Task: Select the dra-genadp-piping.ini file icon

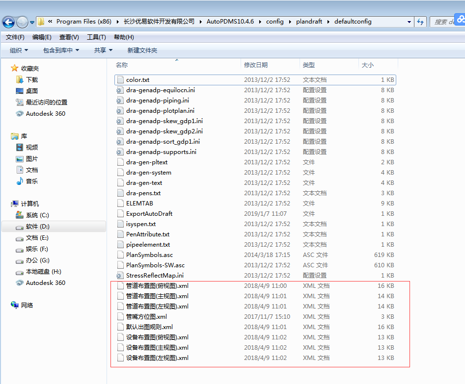Action: pos(120,101)
